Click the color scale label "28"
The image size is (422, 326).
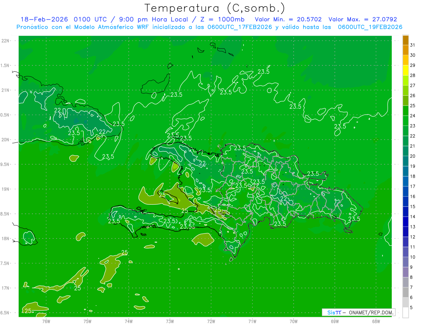coord(413,75)
